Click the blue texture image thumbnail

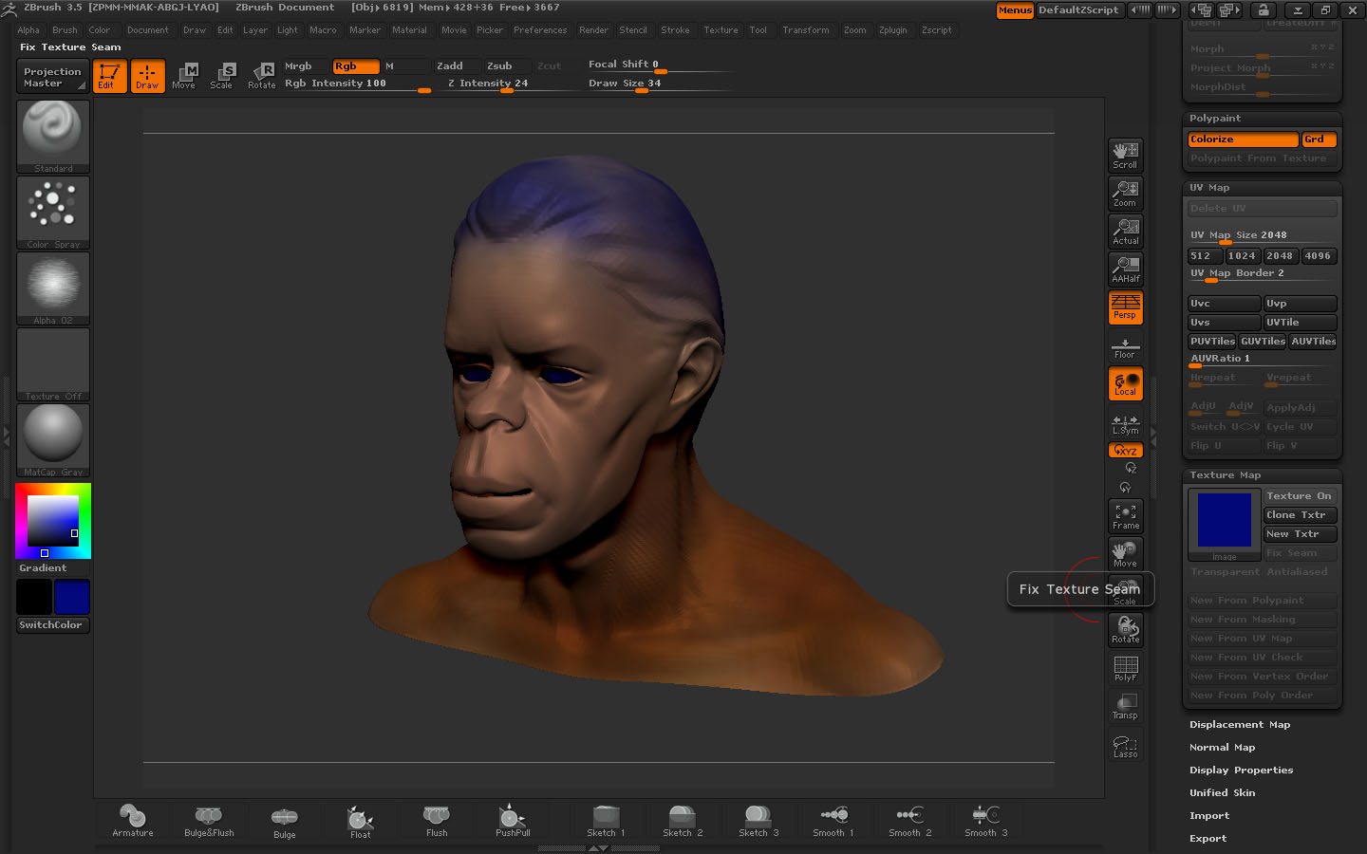[x=1225, y=520]
